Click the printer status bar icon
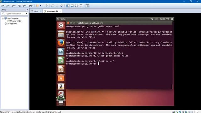 click(183, 112)
